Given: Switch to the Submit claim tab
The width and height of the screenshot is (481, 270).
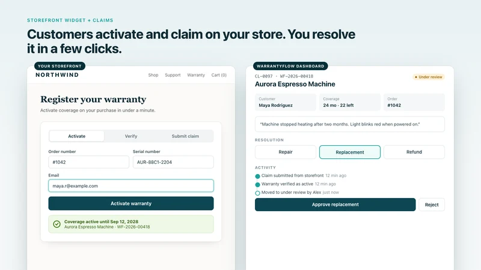Looking at the screenshot, I should [x=185, y=136].
